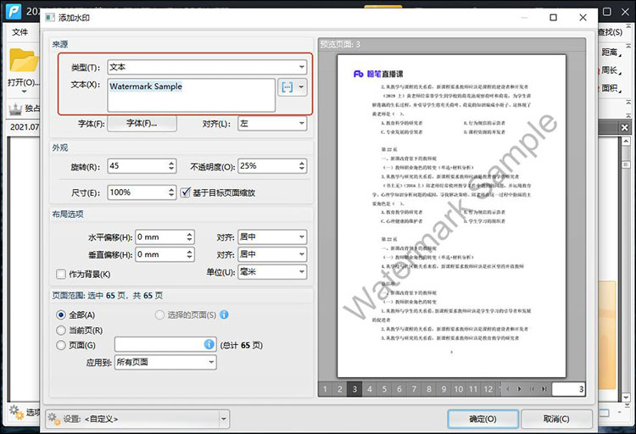Jump to first page in preview
636x434 pixels.
tap(532, 389)
